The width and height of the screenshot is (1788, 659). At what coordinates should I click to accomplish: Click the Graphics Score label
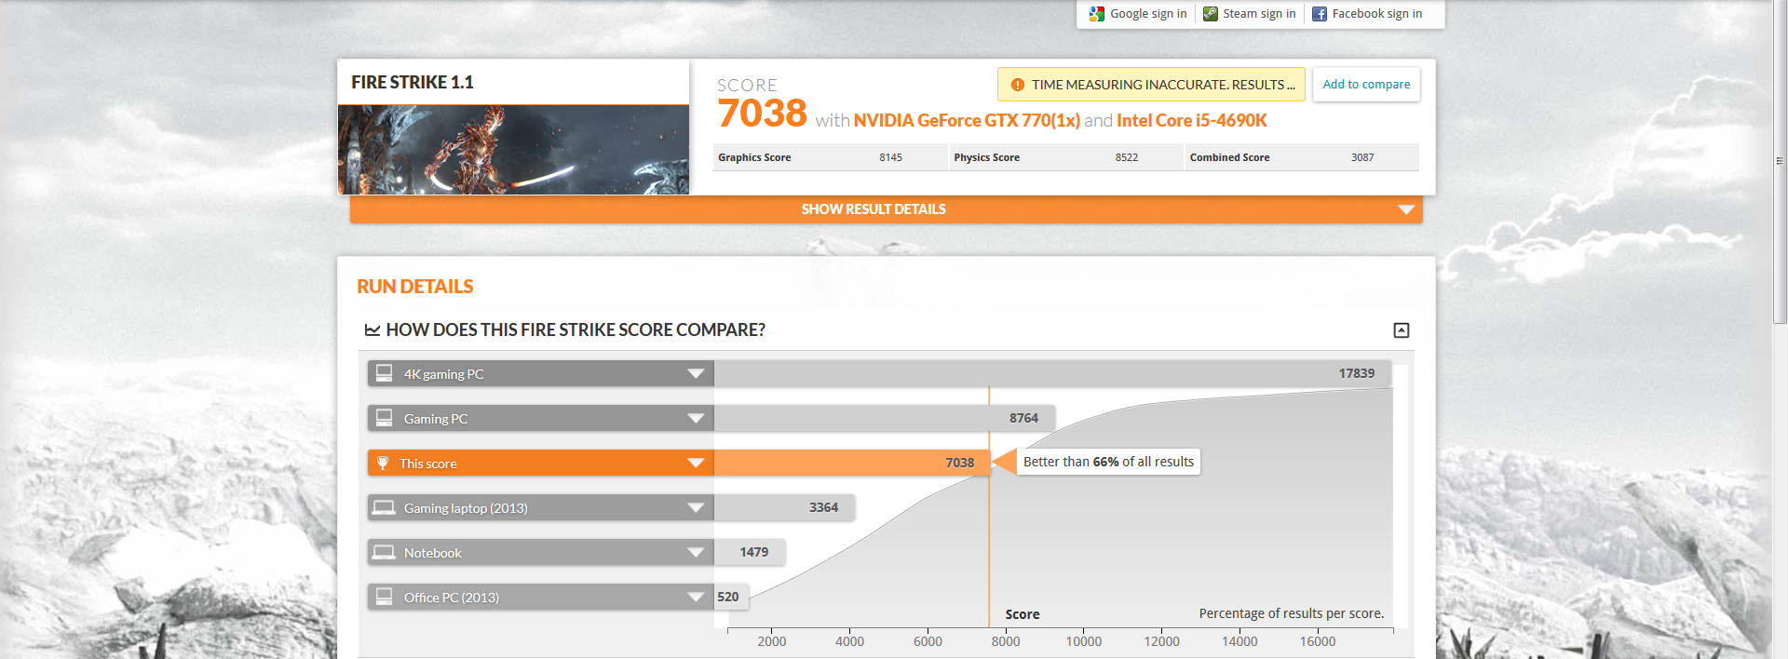point(754,158)
